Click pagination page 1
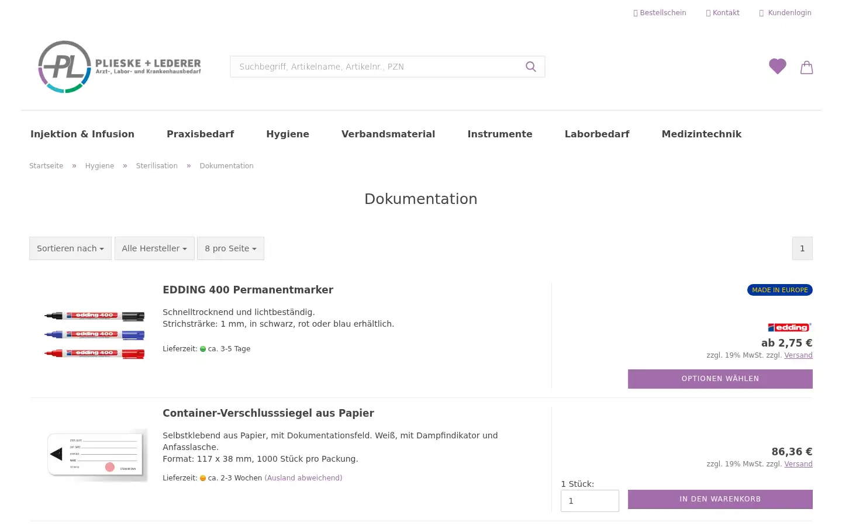Viewport: 842px width, 526px height. [x=802, y=248]
